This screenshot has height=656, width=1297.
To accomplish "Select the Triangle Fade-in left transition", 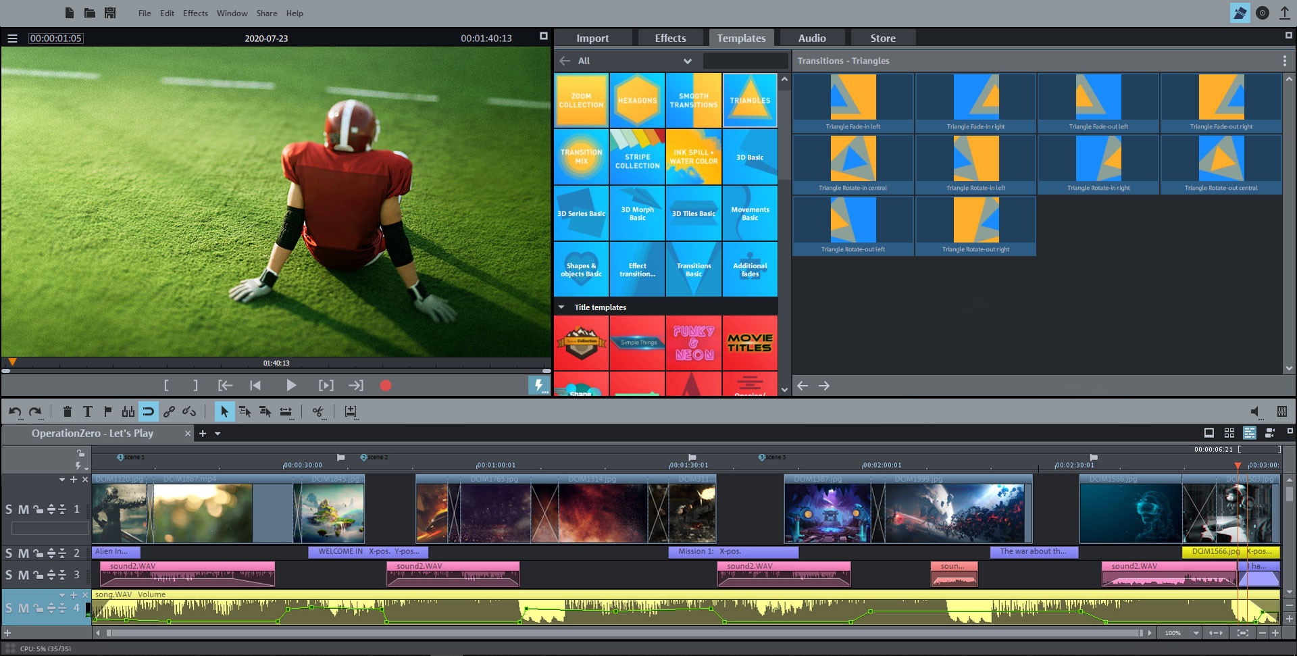I will (853, 98).
